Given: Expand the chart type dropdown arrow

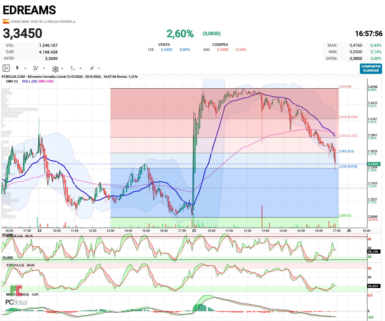Looking at the screenshot, I should click(44, 68).
